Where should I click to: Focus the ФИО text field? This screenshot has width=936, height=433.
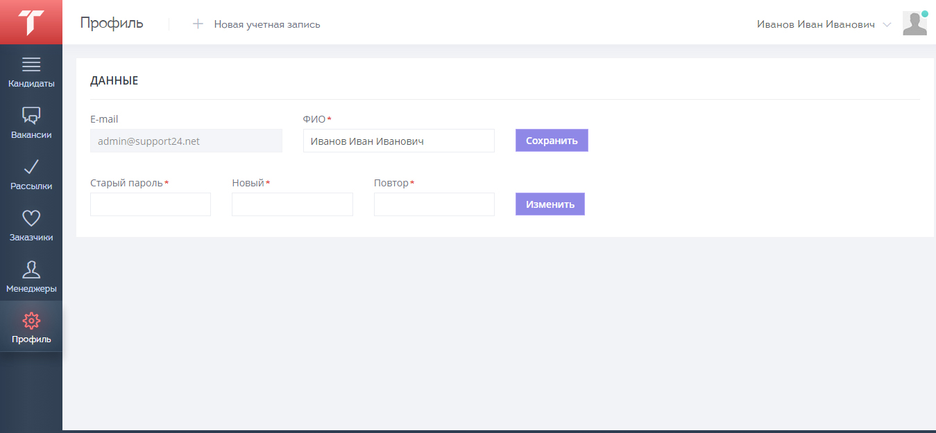398,141
